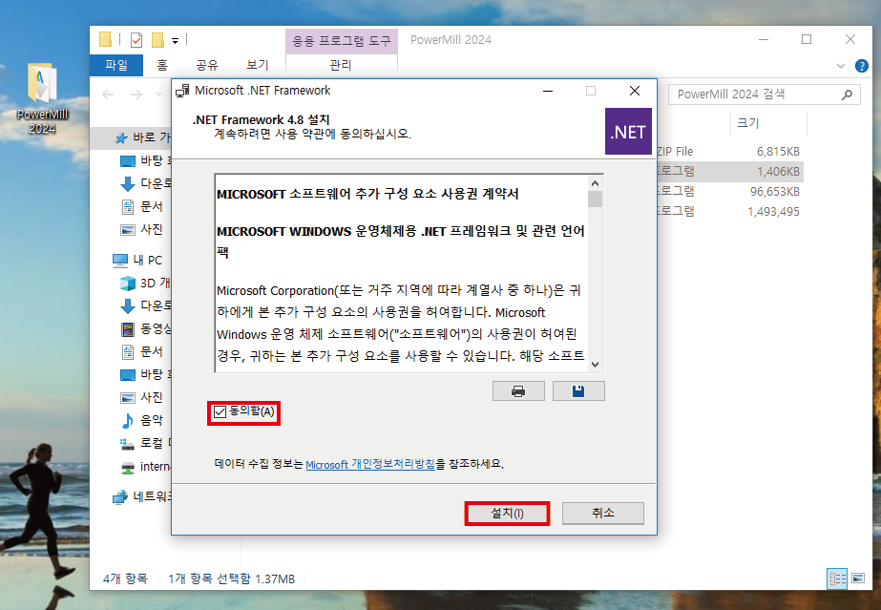Click the 응용 프로그램 도구 contextual tab
Image resolution: width=881 pixels, height=610 pixels.
[x=342, y=41]
